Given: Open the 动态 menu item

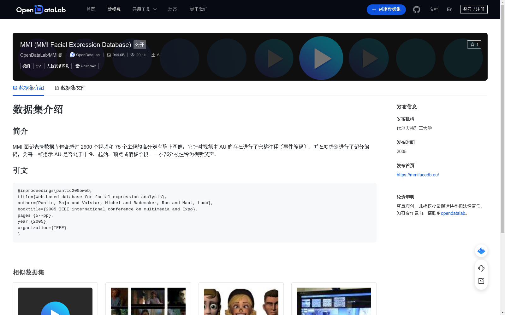Looking at the screenshot, I should tap(173, 9).
